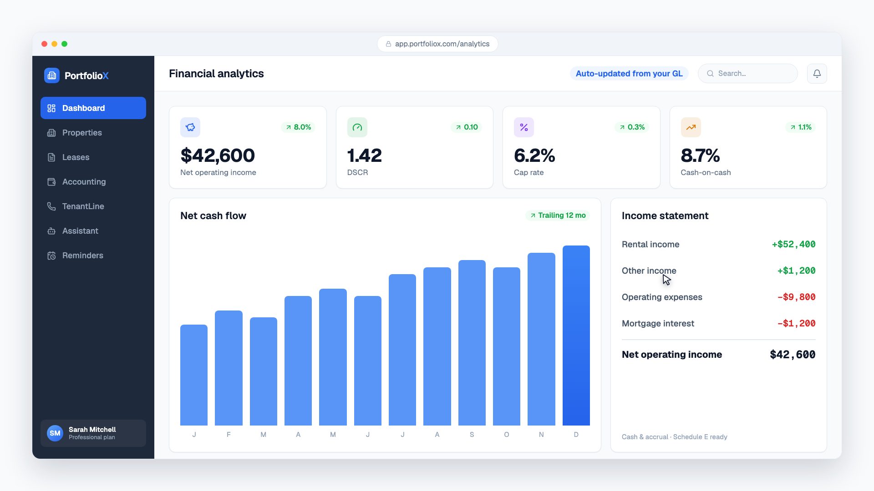Click the Properties building icon

click(51, 133)
